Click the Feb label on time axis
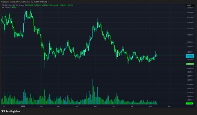This screenshot has height=115, width=197. tap(42, 106)
